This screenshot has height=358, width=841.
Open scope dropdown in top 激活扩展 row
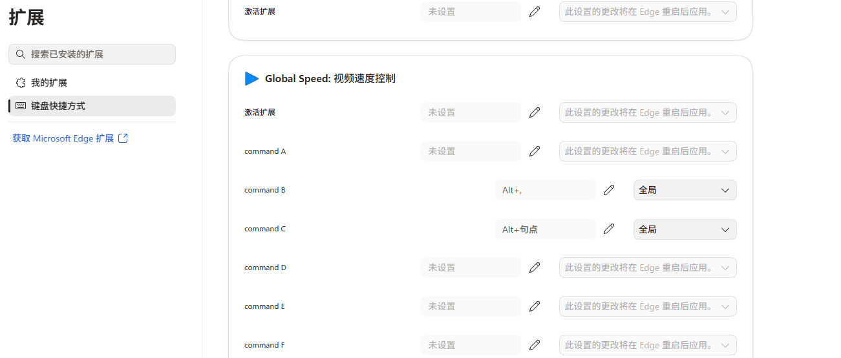648,12
